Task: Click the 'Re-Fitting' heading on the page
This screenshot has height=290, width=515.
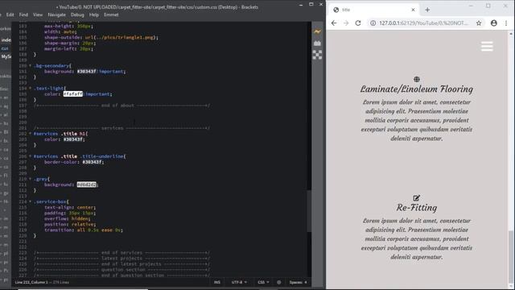Action: (417, 208)
